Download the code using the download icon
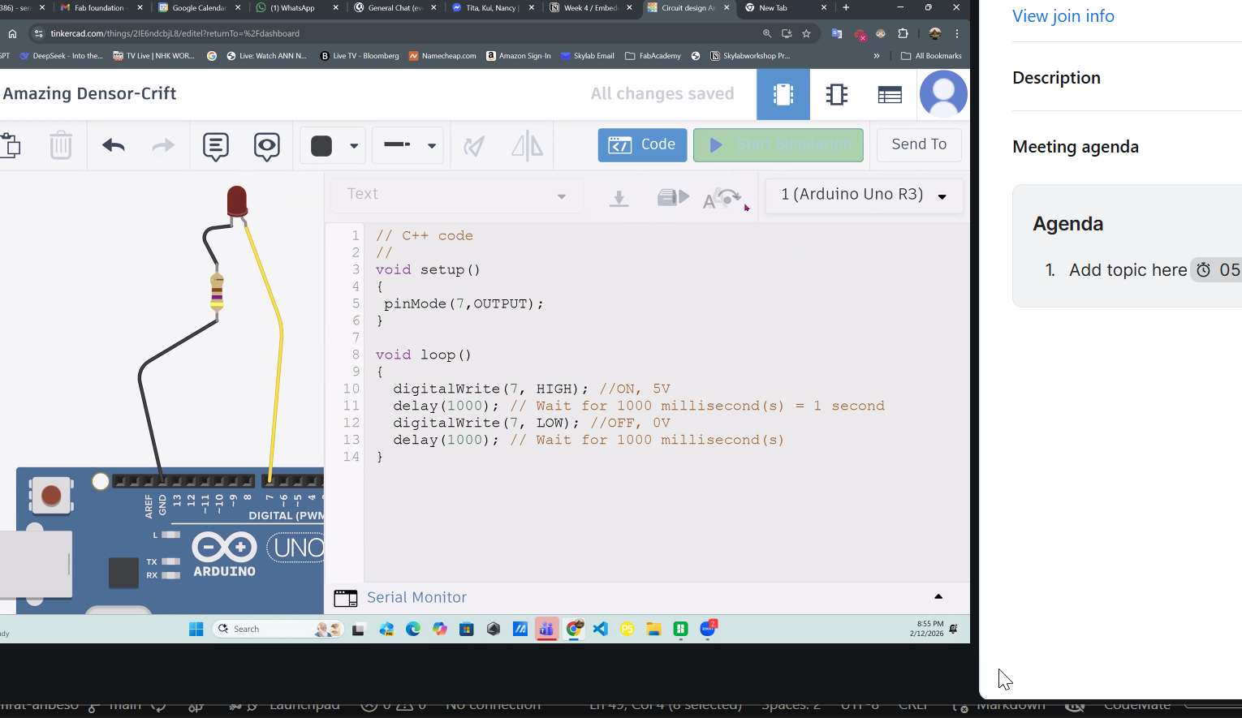 pos(619,197)
